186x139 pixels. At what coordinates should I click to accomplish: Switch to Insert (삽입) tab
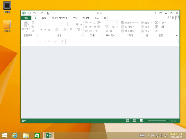click(x=44, y=18)
